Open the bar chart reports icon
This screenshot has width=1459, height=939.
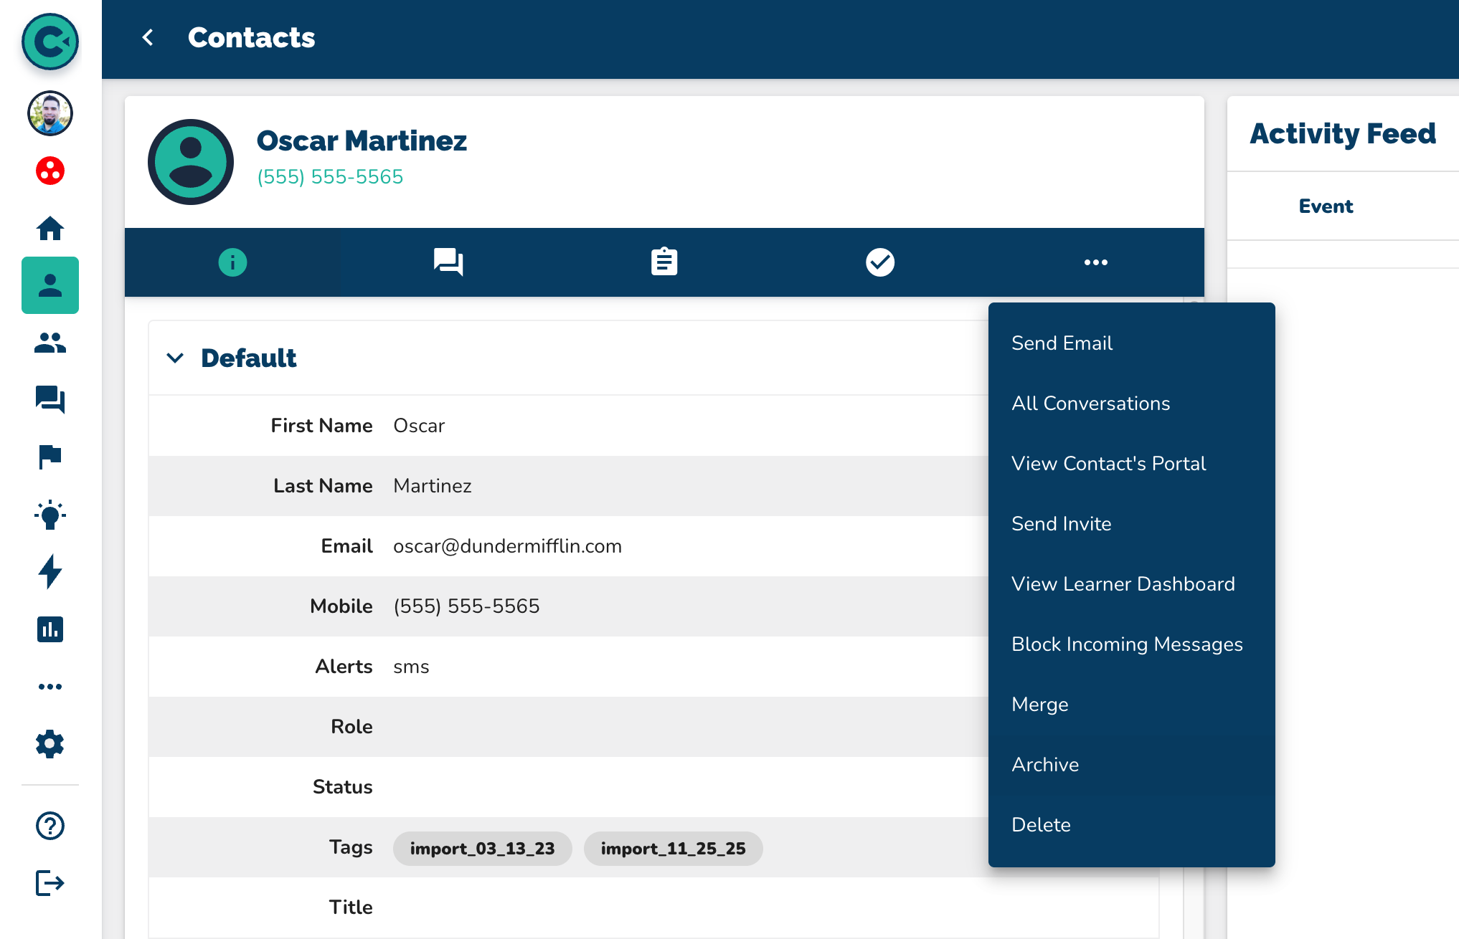pos(50,629)
